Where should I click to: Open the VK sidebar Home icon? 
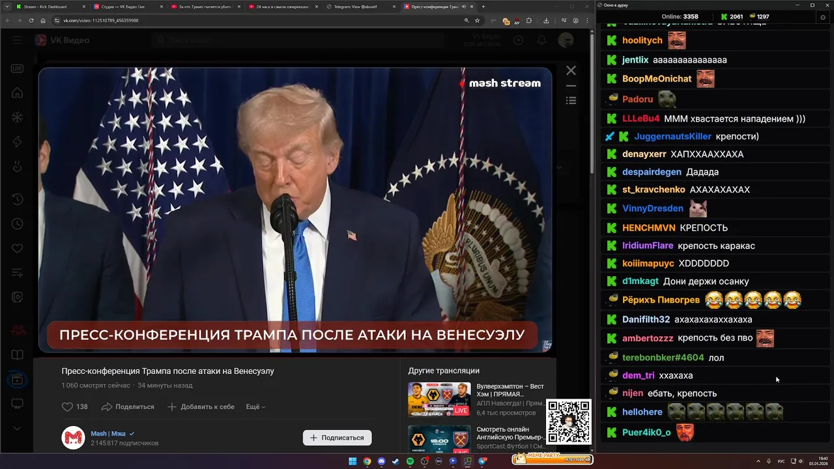[18, 93]
